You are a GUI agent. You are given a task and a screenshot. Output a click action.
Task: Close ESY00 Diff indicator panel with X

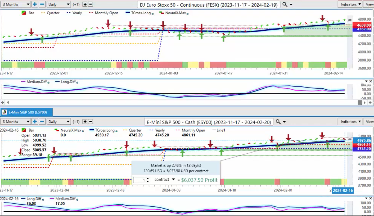tap(371, 198)
